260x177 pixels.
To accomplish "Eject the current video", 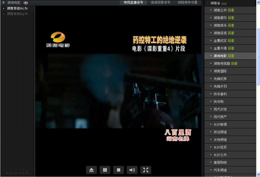I will (91, 170).
